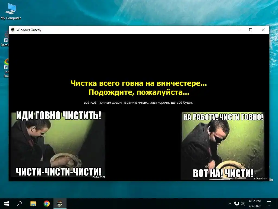This screenshot has width=278, height=209.
Task: Minimize the Windows Qazedy window
Action: point(238,30)
